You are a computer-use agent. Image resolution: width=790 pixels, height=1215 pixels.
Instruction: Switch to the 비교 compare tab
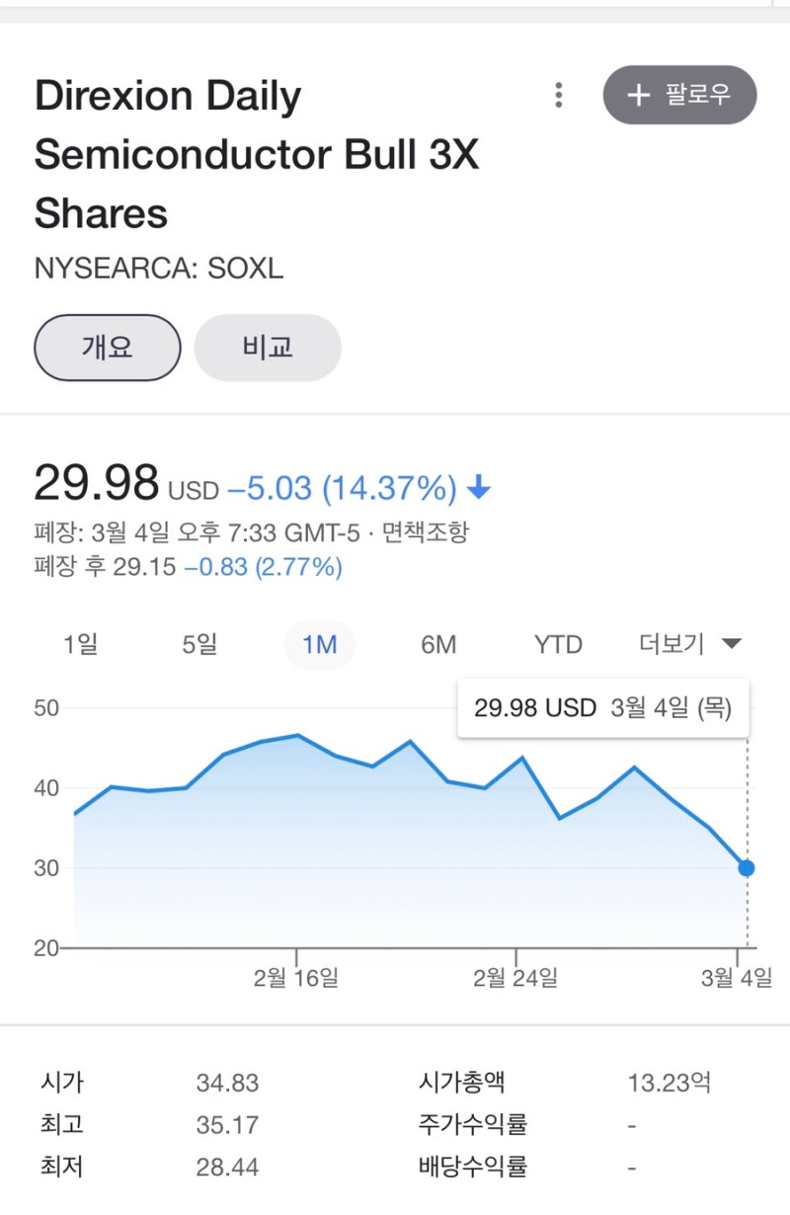tap(268, 347)
